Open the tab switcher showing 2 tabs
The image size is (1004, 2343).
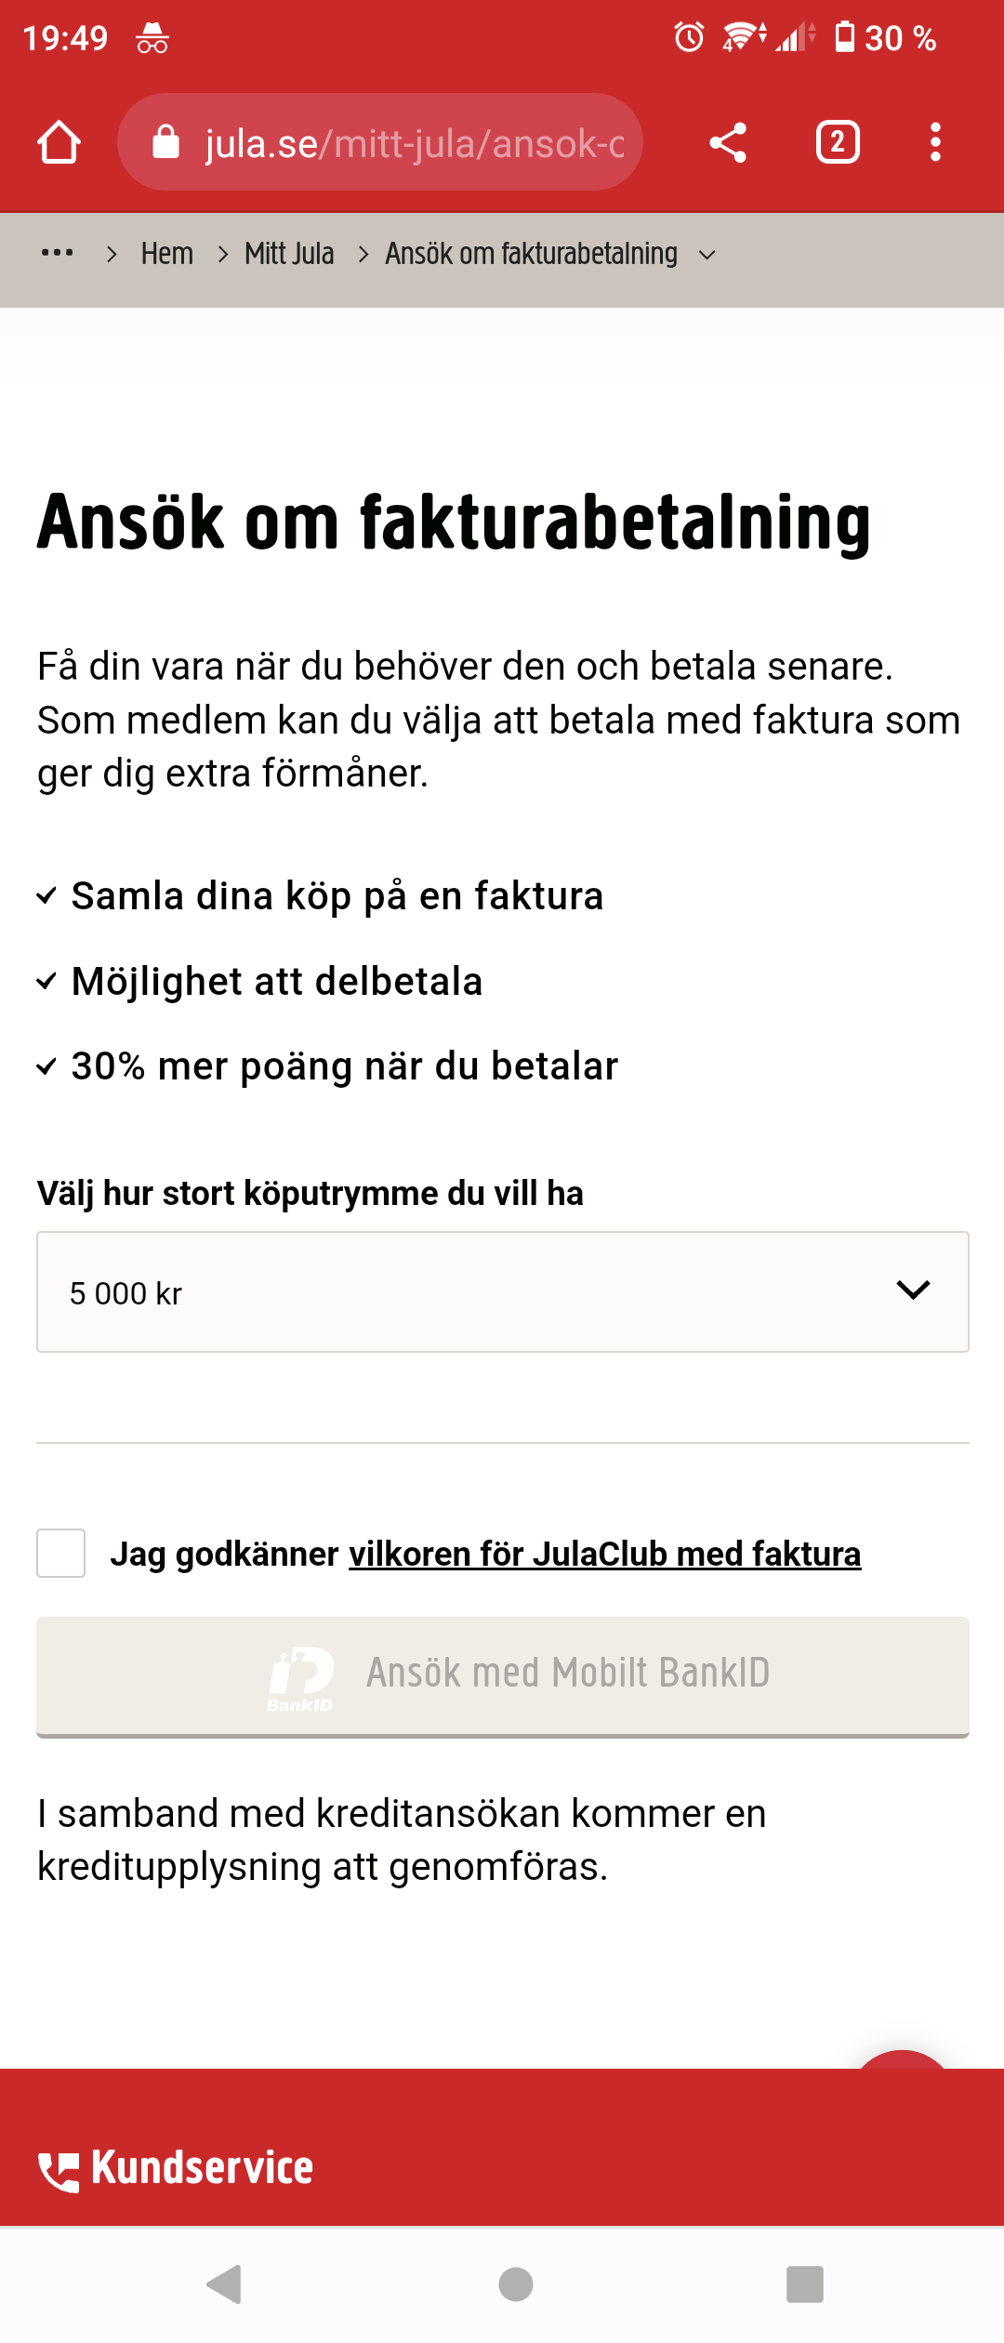tap(837, 143)
